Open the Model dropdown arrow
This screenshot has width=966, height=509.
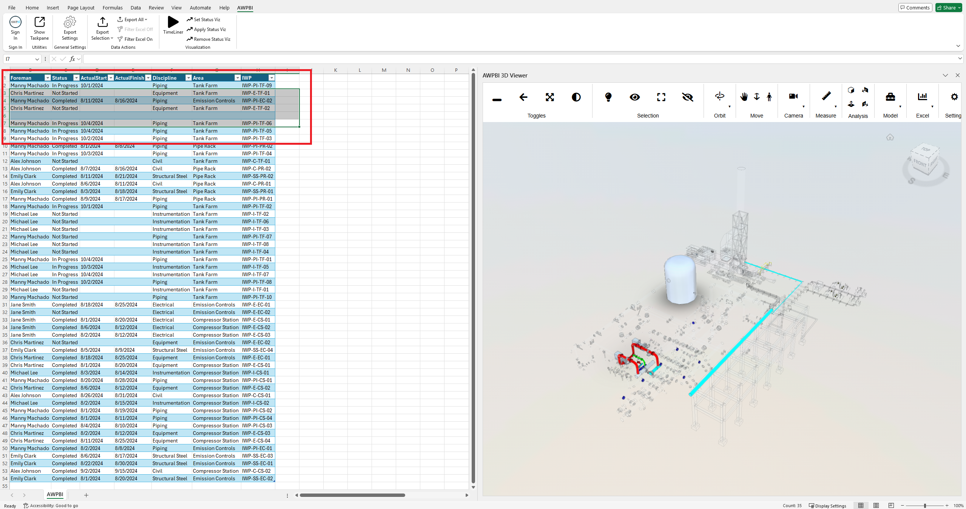click(x=900, y=107)
